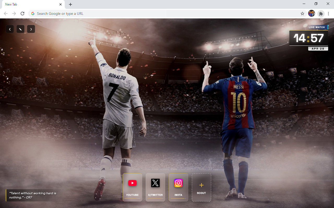This screenshot has height=208, width=334.
Task: Click the browser back arrow
Action: [x=6, y=14]
